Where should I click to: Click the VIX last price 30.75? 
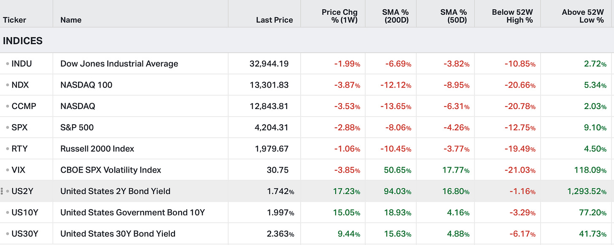[x=278, y=170]
